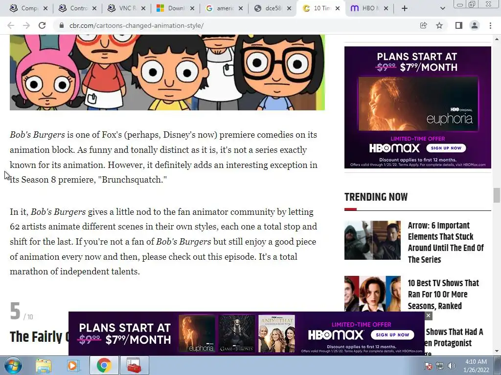
Task: Click the page scrollbar thumb
Action: coord(497,195)
